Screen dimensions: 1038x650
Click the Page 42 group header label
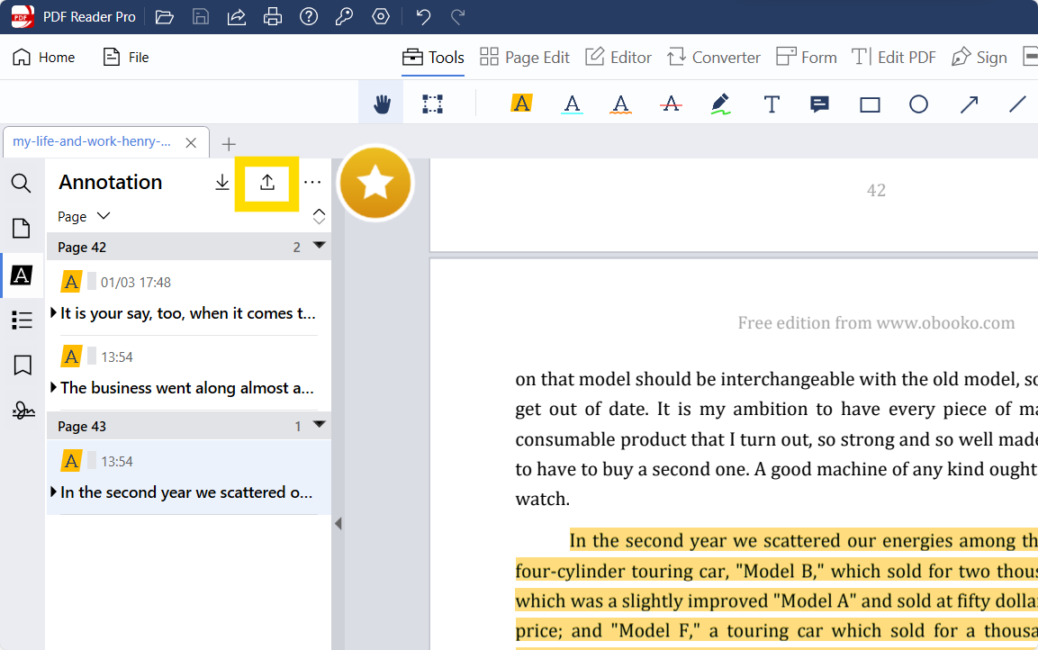click(x=82, y=247)
